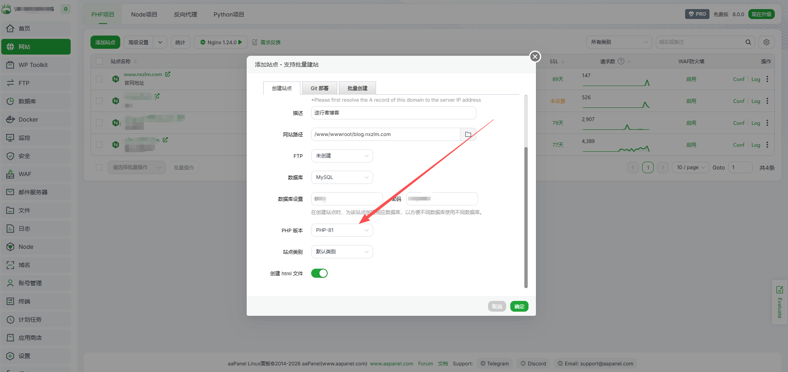Image resolution: width=788 pixels, height=372 pixels.
Task: Click the folder icon beside website path
Action: click(x=468, y=134)
